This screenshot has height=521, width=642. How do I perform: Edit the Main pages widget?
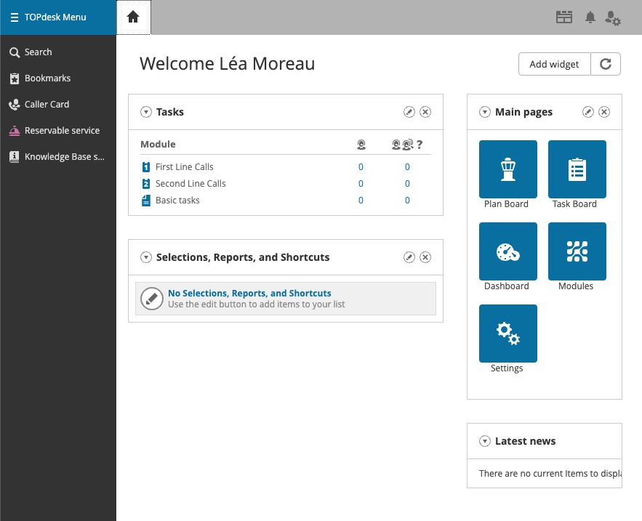tap(588, 112)
